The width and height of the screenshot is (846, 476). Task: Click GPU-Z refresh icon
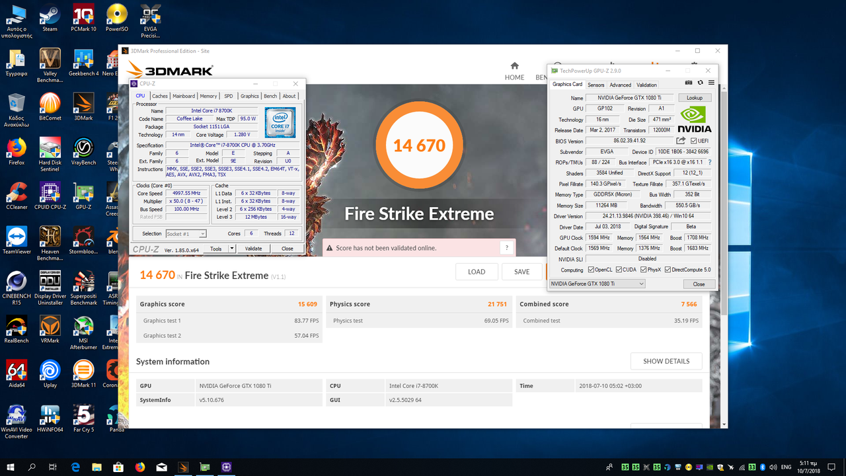click(700, 83)
